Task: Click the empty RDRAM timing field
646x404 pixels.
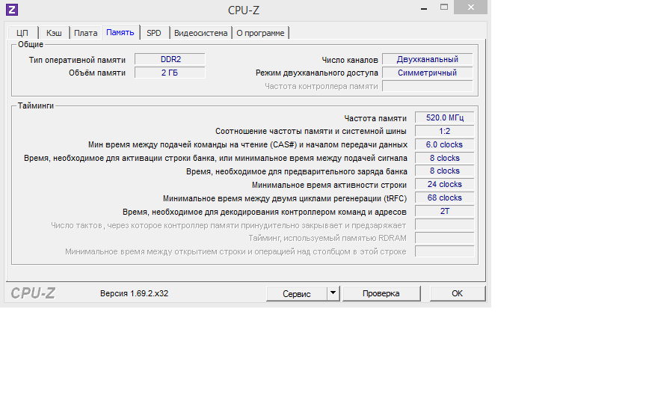Action: 445,238
